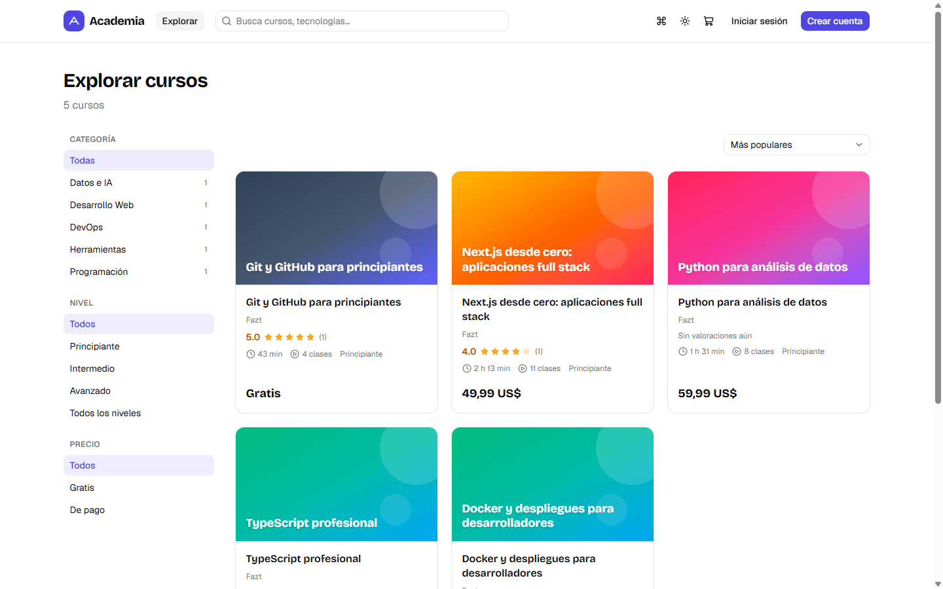
Task: Select Todos under Nivel
Action: coord(139,324)
